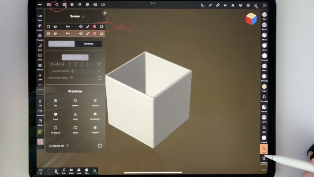Activate the Crease tool

(x=264, y=138)
